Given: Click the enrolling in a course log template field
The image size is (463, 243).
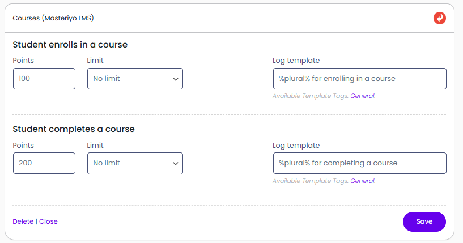Looking at the screenshot, I should click(359, 79).
